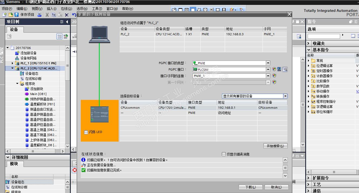This screenshot has width=359, height=193.
Task: Collapse the project tree with arrow icon
Action: (x=67, y=22)
